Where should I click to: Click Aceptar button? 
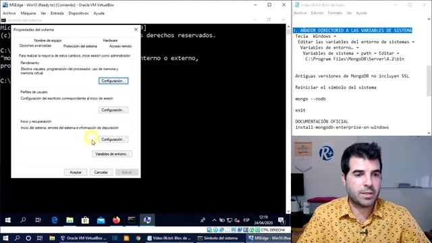pyautogui.click(x=76, y=172)
